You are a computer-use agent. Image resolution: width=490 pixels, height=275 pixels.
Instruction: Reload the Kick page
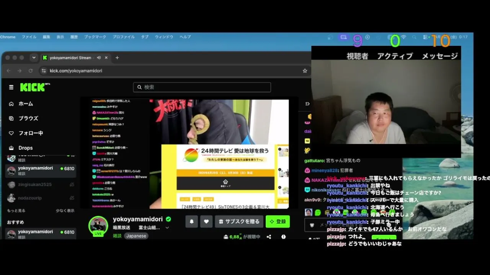click(x=31, y=71)
